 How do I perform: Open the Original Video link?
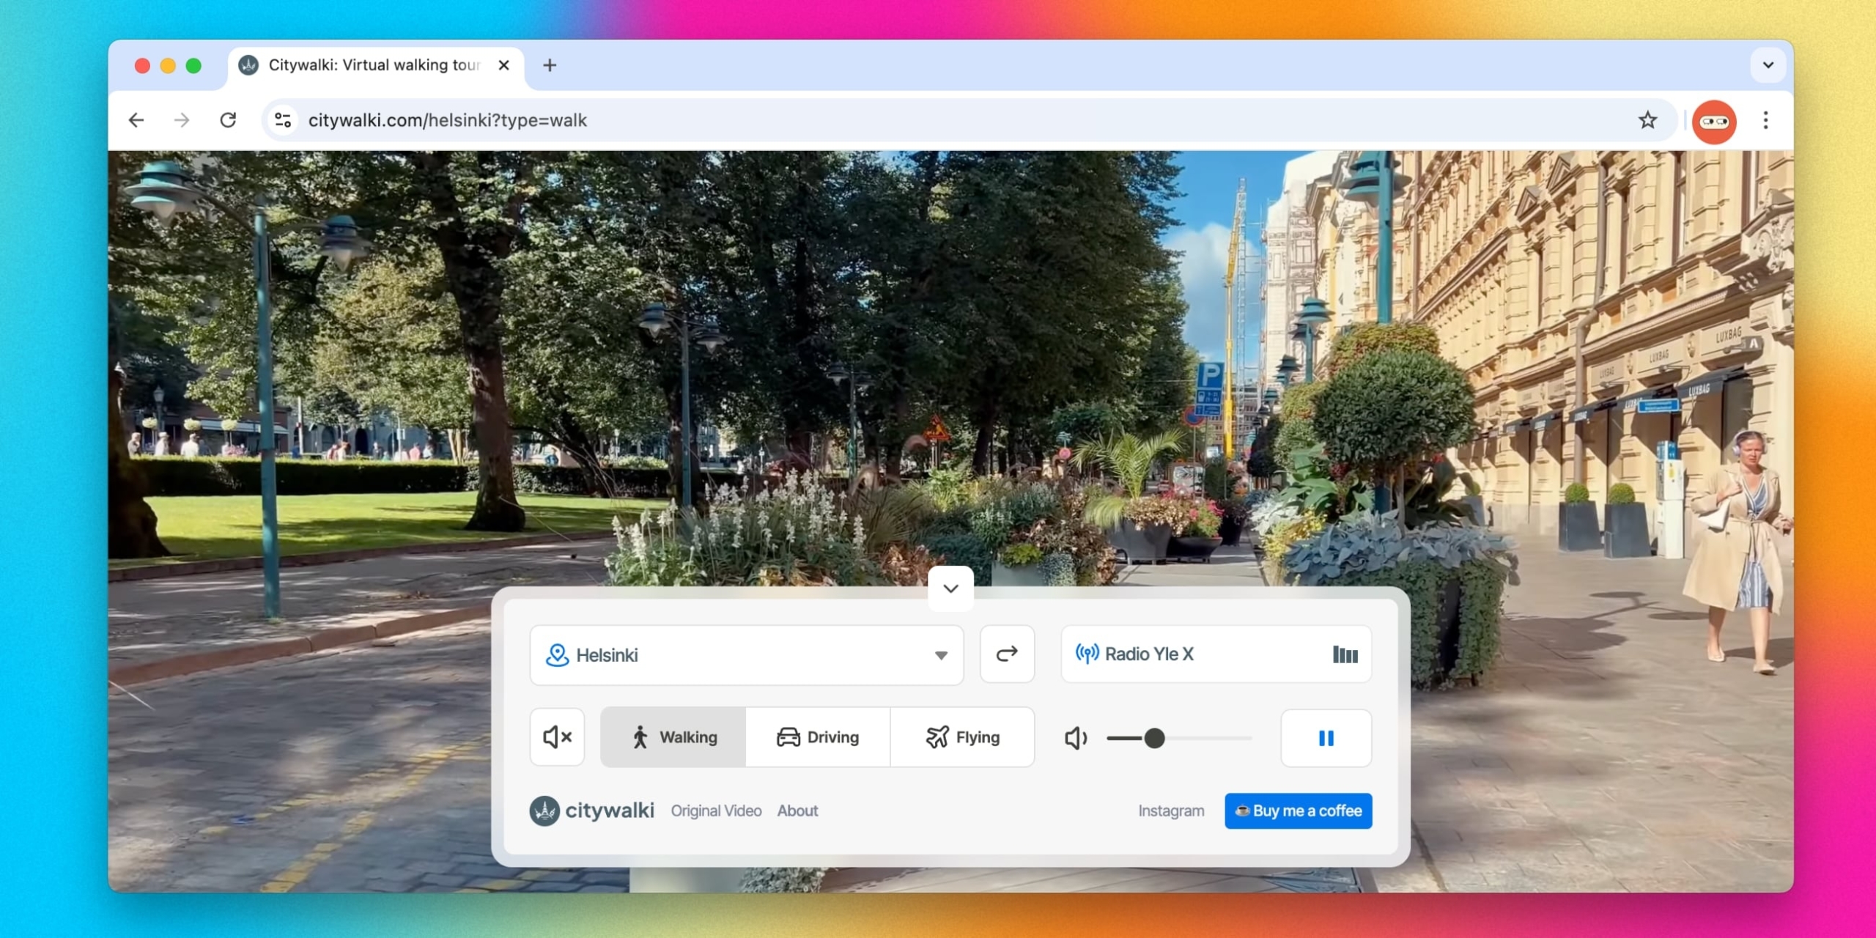point(716,811)
